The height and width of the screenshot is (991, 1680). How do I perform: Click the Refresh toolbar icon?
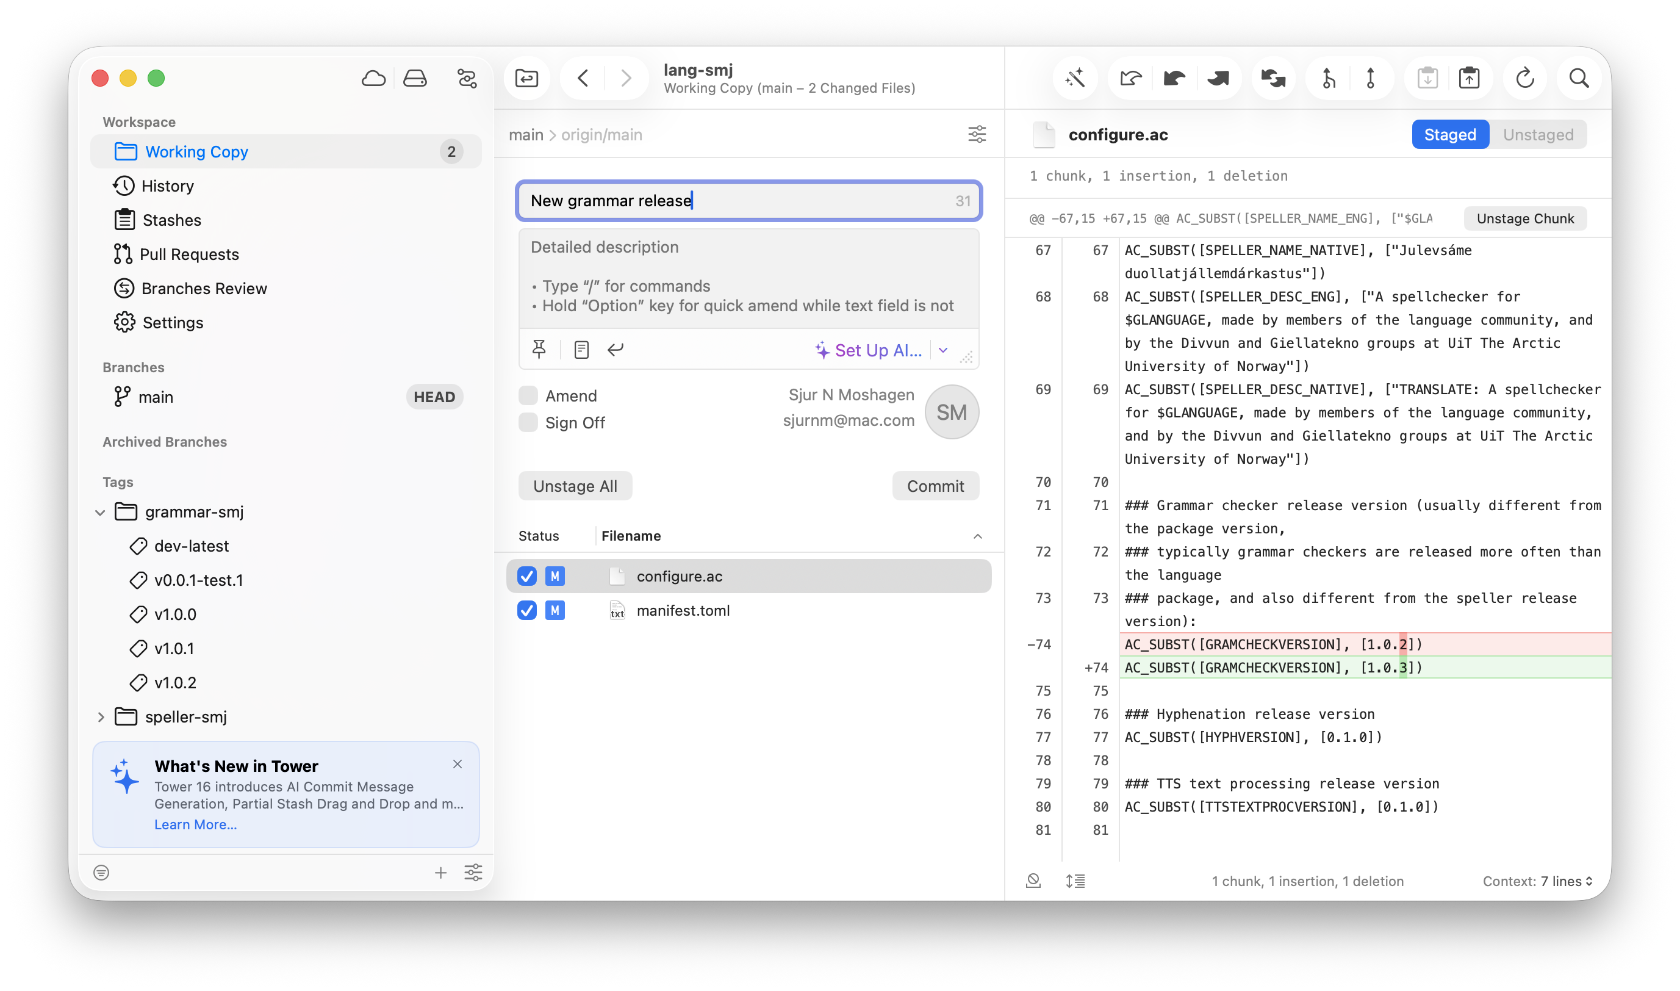(1524, 79)
